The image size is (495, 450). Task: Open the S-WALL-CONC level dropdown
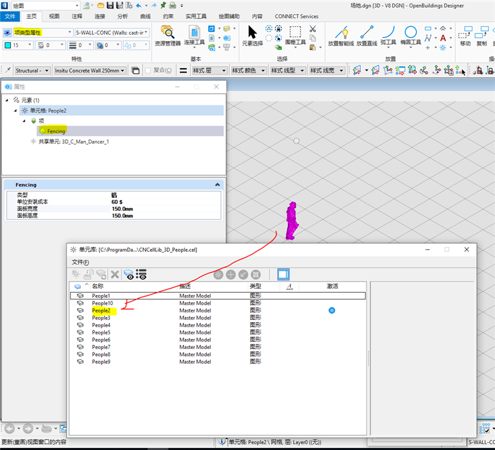click(x=112, y=33)
